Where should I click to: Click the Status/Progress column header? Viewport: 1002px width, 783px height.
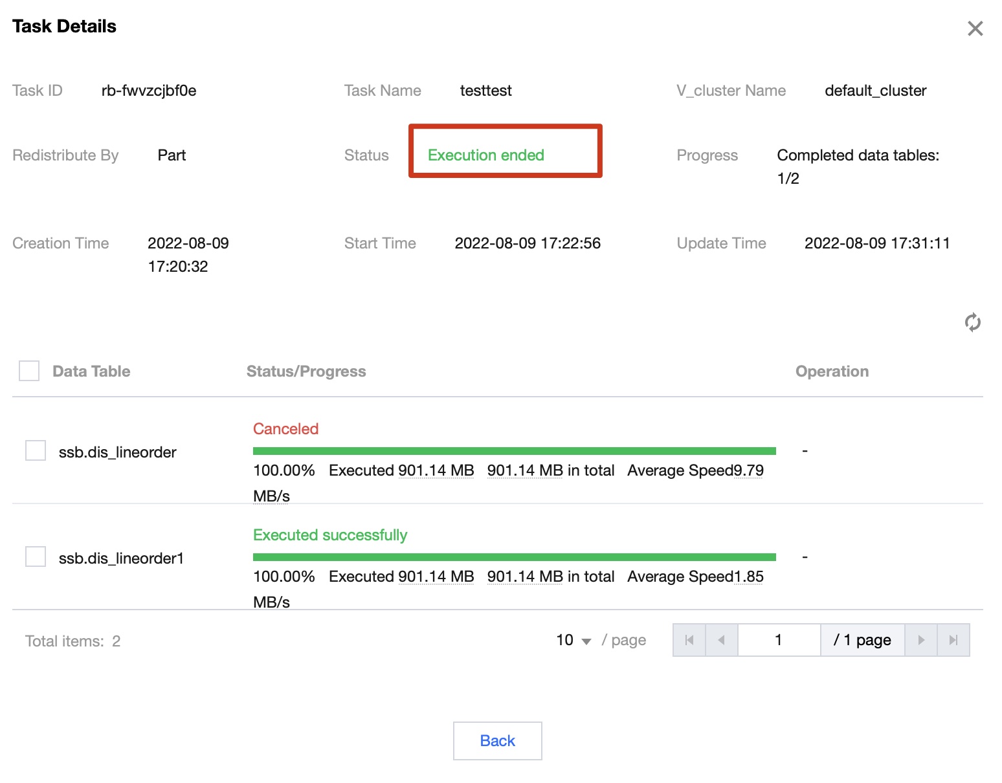306,371
